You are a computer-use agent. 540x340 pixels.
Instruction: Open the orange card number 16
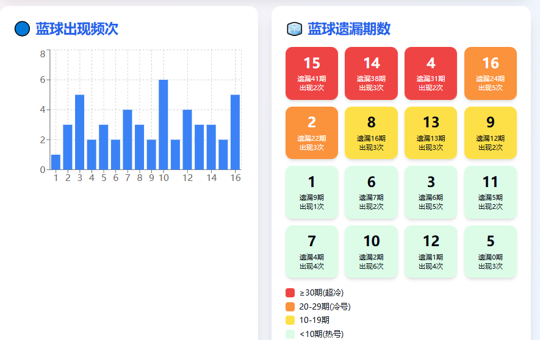490,73
